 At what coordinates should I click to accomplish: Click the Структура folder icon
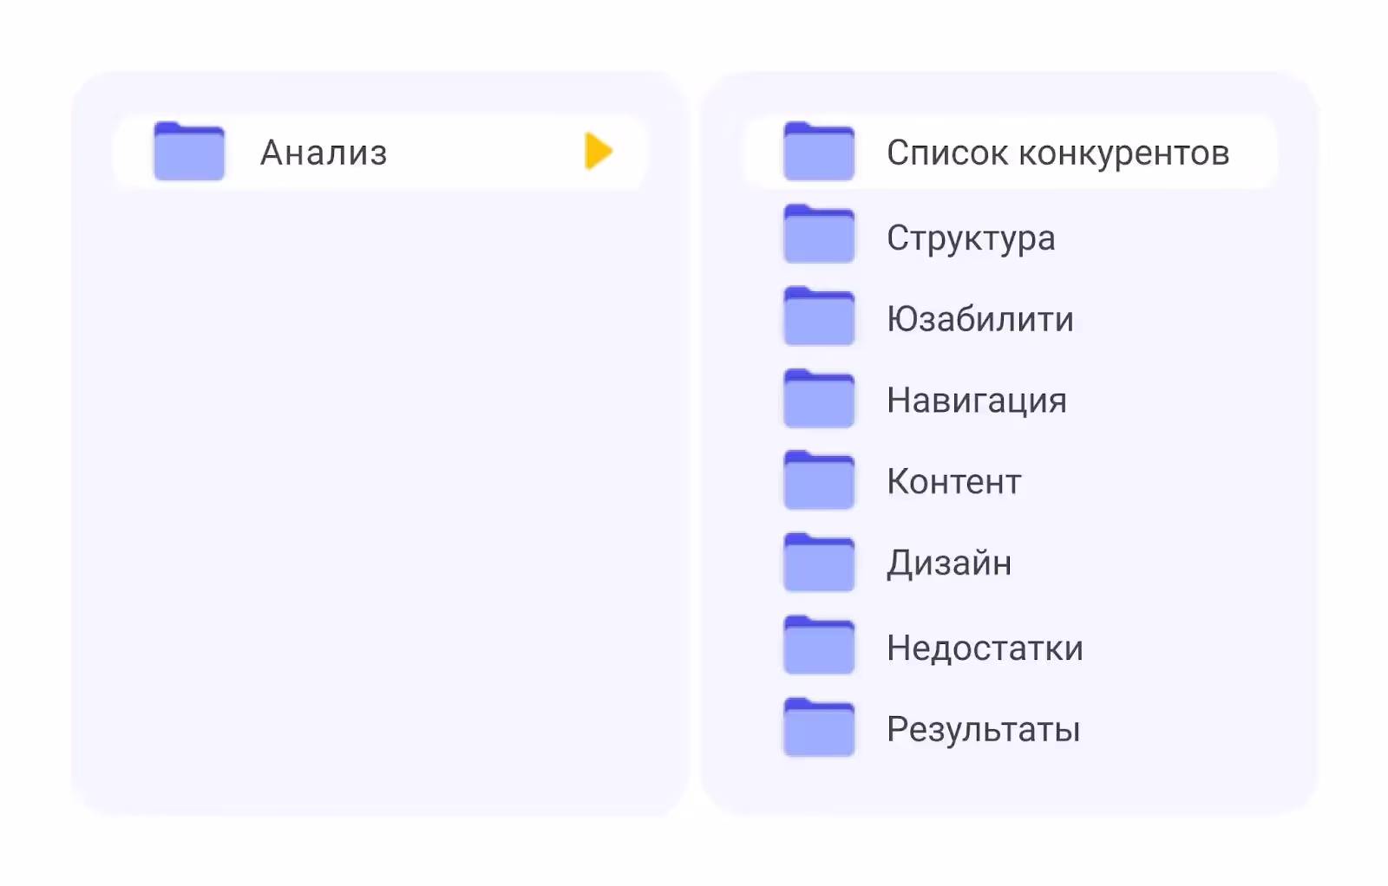[x=819, y=234]
